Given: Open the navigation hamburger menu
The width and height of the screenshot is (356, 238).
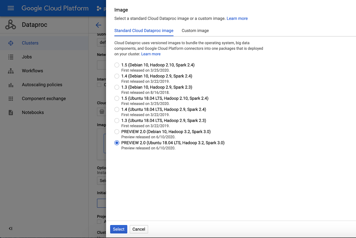Looking at the screenshot, I should point(11,8).
